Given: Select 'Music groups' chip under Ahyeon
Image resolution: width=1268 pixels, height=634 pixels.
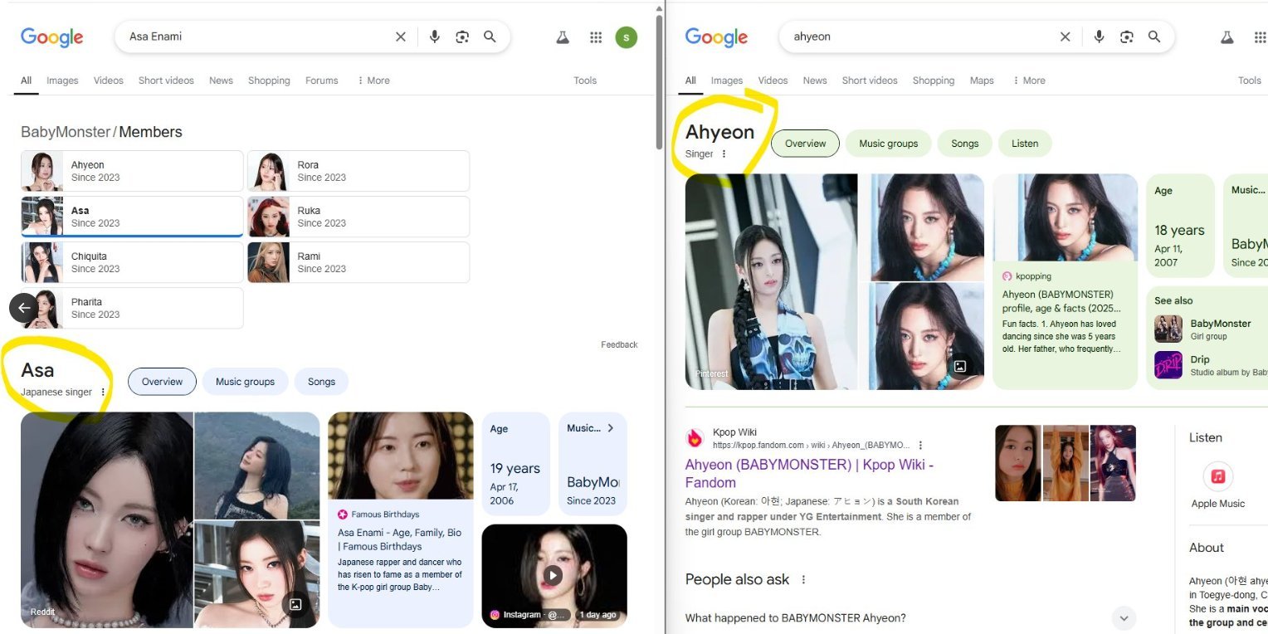Looking at the screenshot, I should [889, 144].
